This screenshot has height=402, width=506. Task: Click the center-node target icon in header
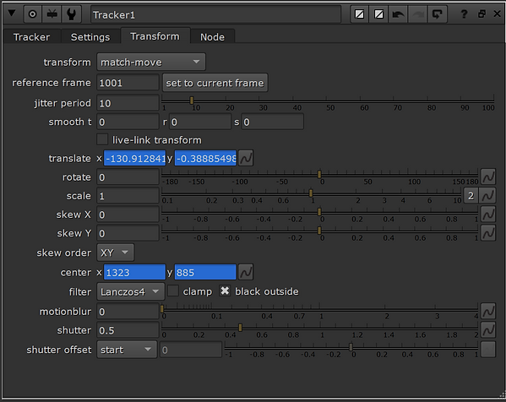pyautogui.click(x=33, y=14)
